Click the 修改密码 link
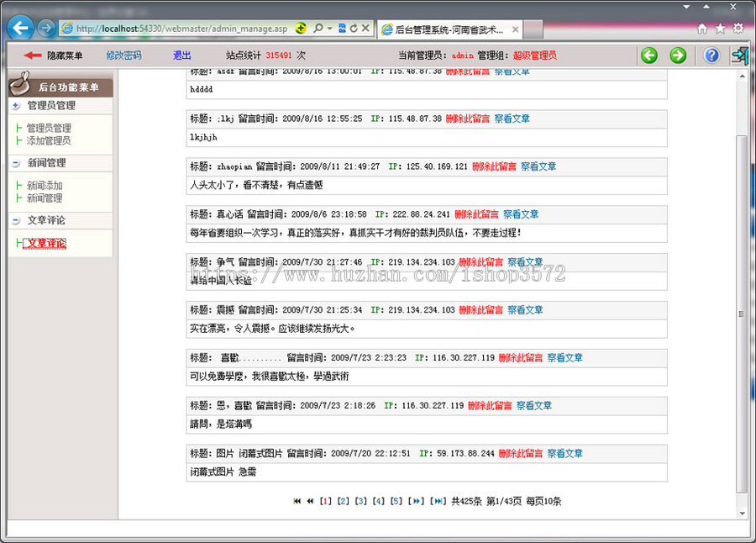Image resolution: width=756 pixels, height=543 pixels. coord(123,55)
